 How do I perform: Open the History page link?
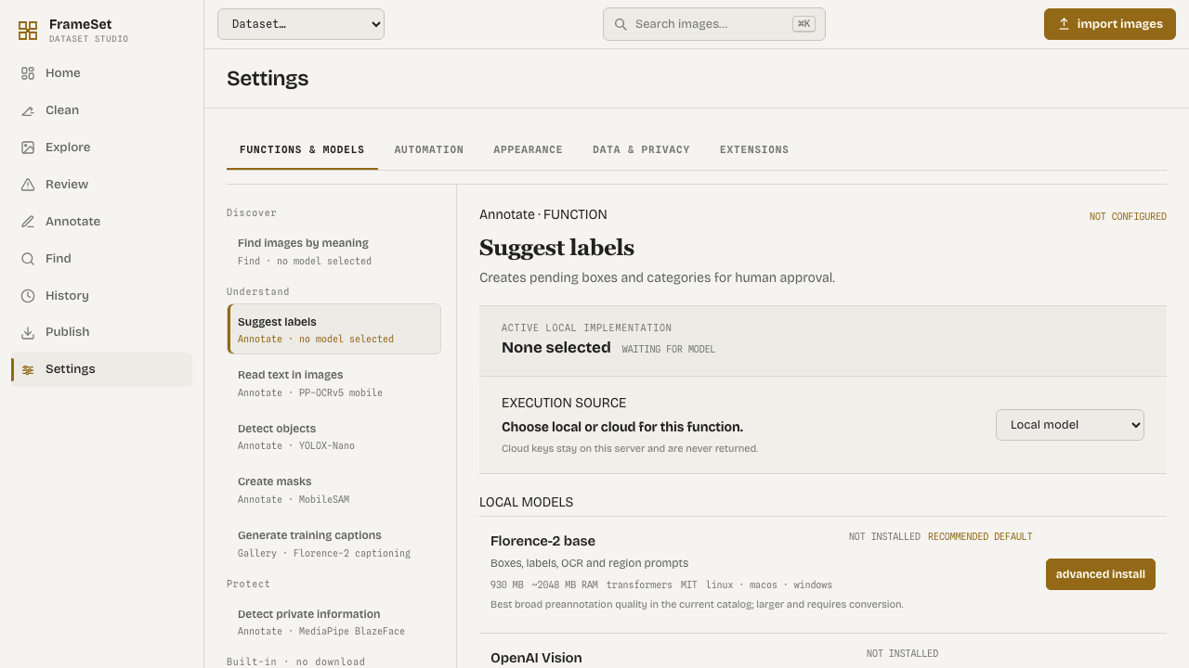pyautogui.click(x=101, y=296)
